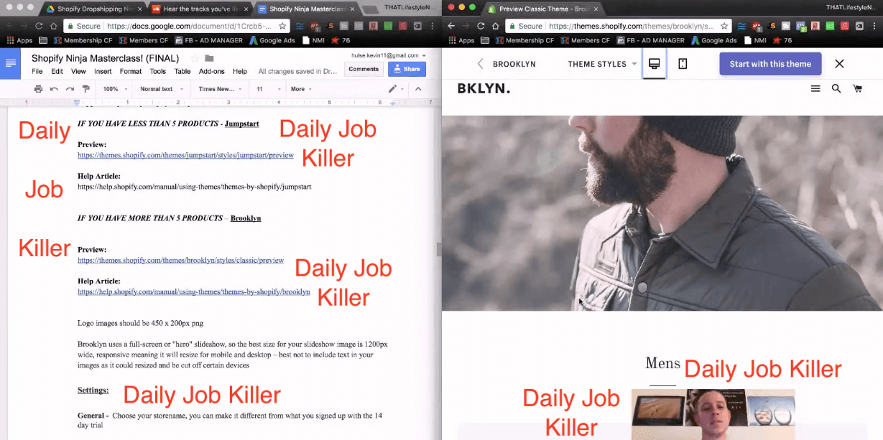Image resolution: width=883 pixels, height=440 pixels.
Task: Click the Shopify Ninja Masterclass document title
Action: (x=106, y=58)
